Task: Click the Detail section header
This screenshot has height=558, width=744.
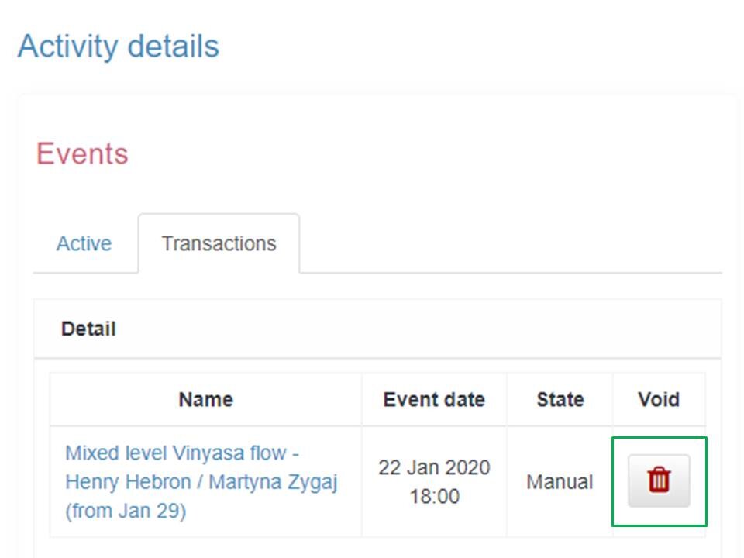Action: (88, 329)
